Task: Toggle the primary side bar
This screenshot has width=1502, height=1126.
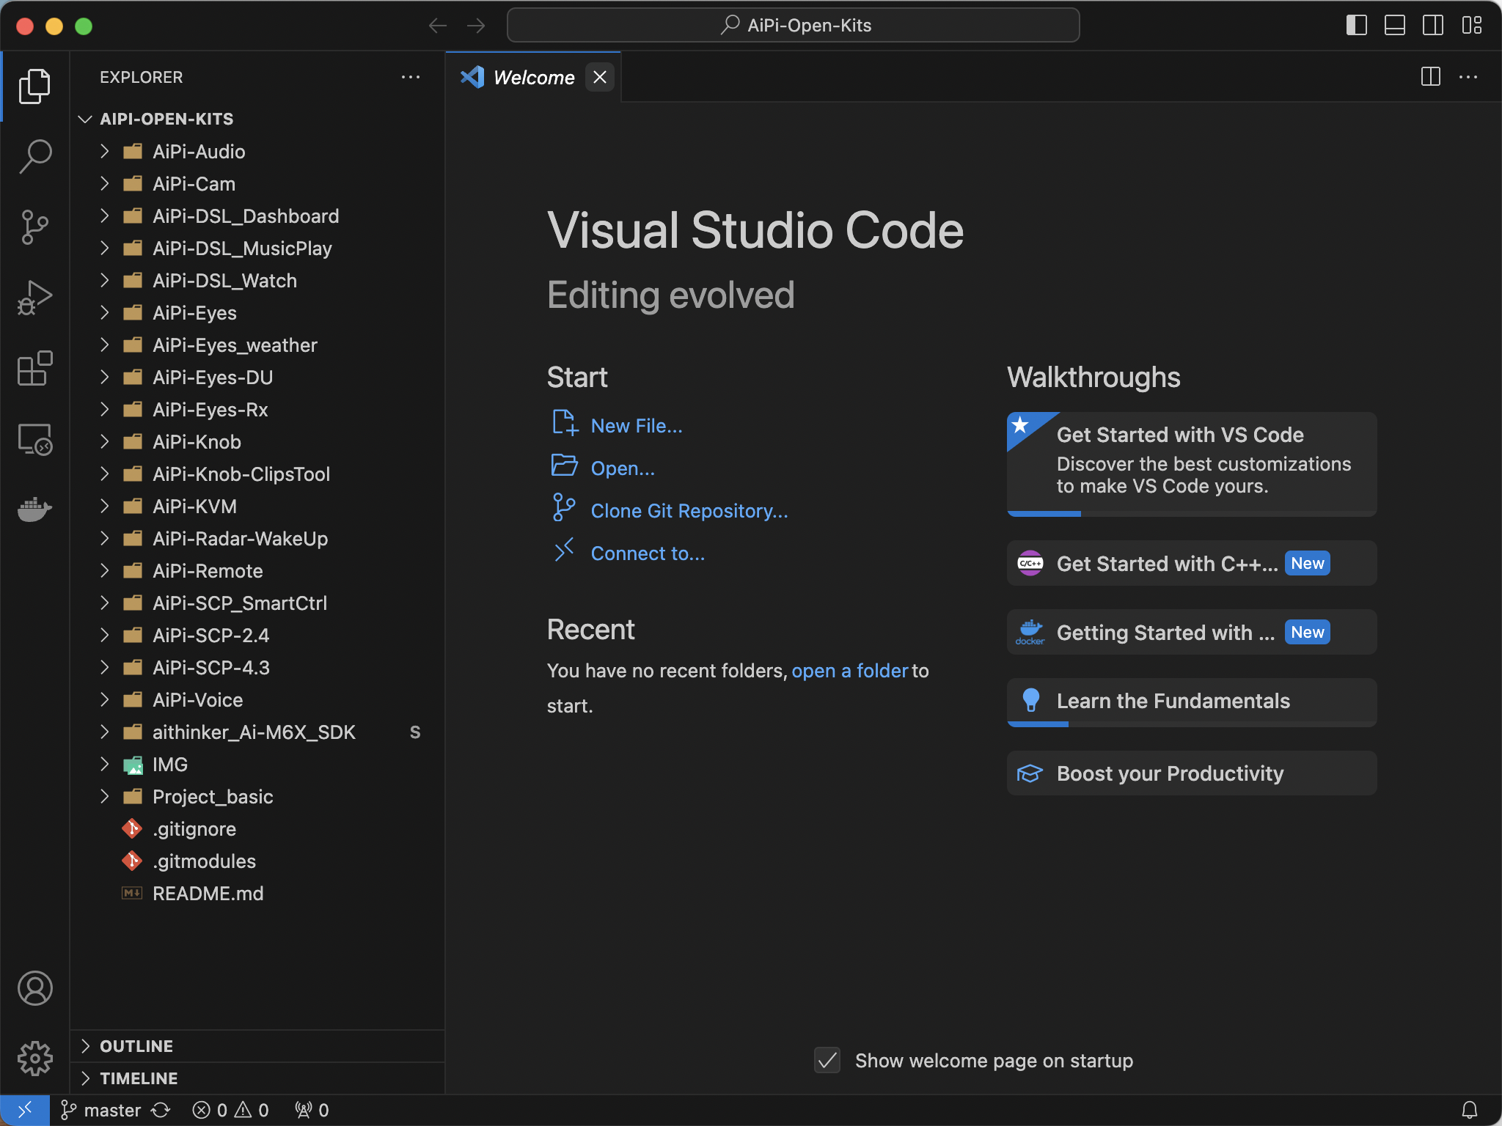Action: (x=1357, y=26)
